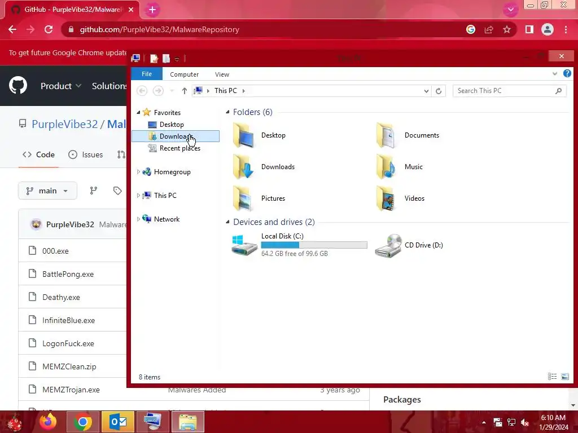Viewport: 578px width, 433px height.
Task: Click the Explorer Back navigation arrow
Action: coord(142,91)
